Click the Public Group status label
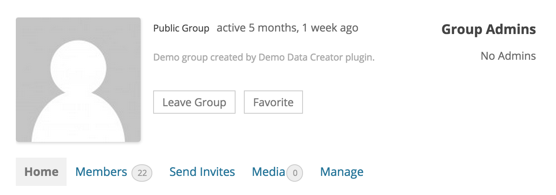556x195 pixels. [x=181, y=29]
